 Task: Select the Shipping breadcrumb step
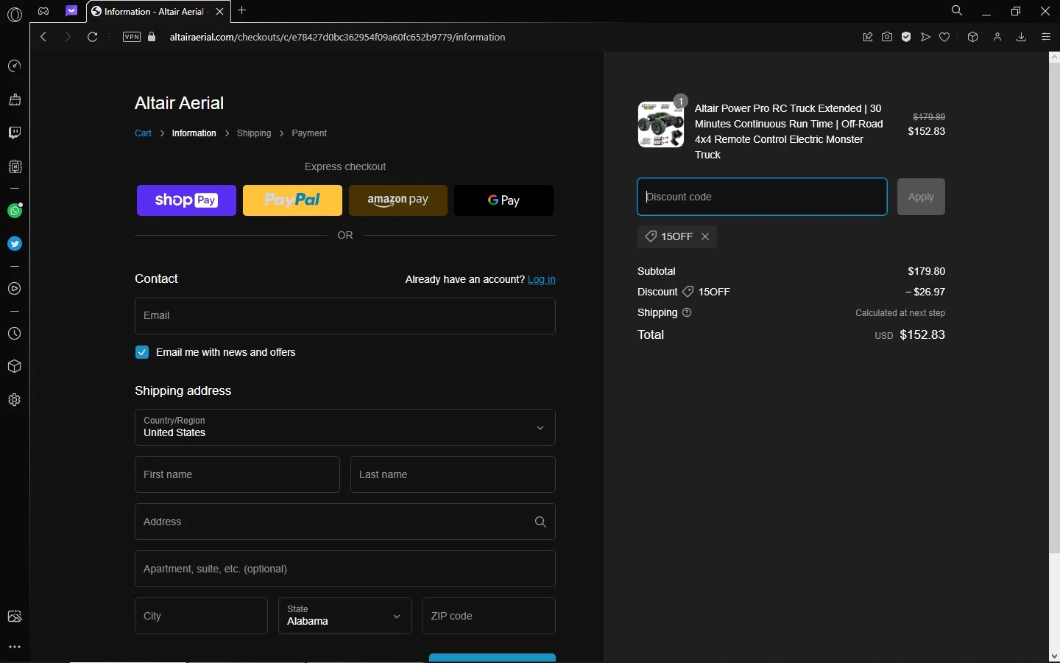[254, 133]
